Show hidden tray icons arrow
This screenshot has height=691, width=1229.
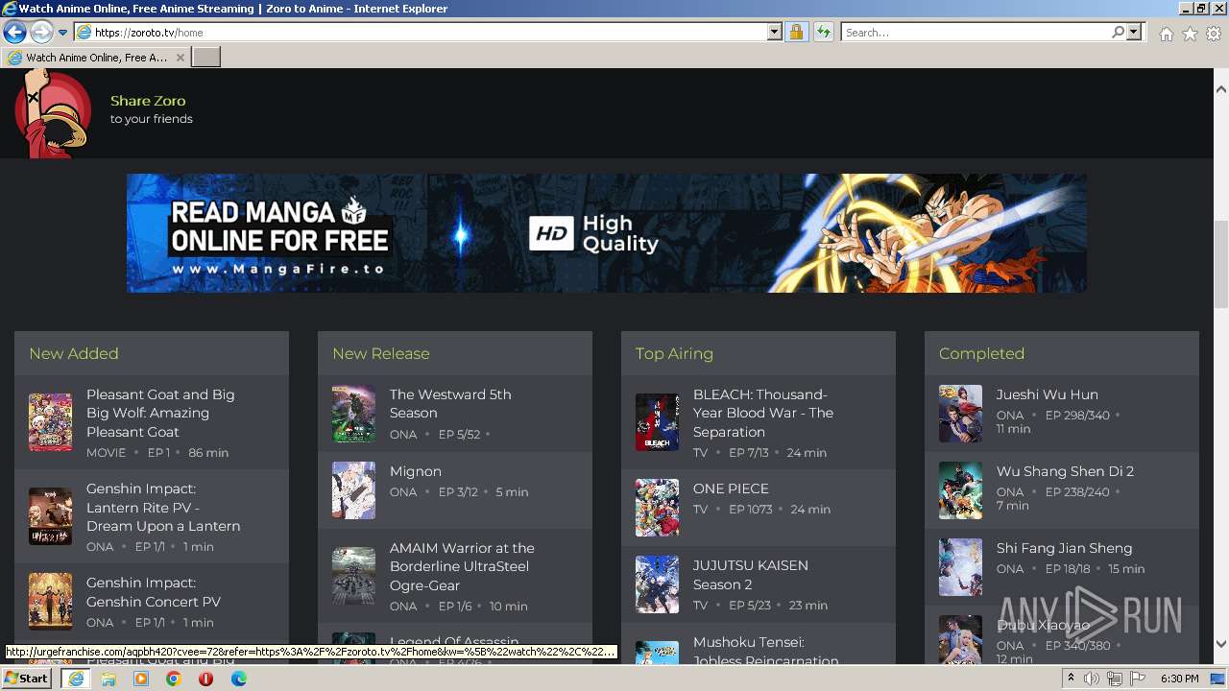pyautogui.click(x=1072, y=679)
